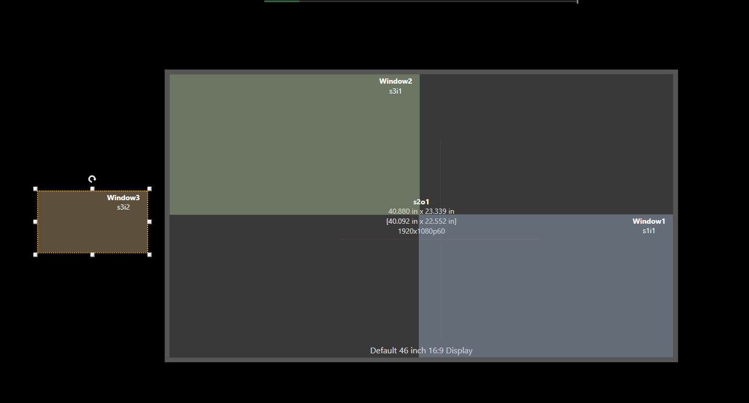749x403 pixels.
Task: Click the 's3i1' source label
Action: (395, 91)
